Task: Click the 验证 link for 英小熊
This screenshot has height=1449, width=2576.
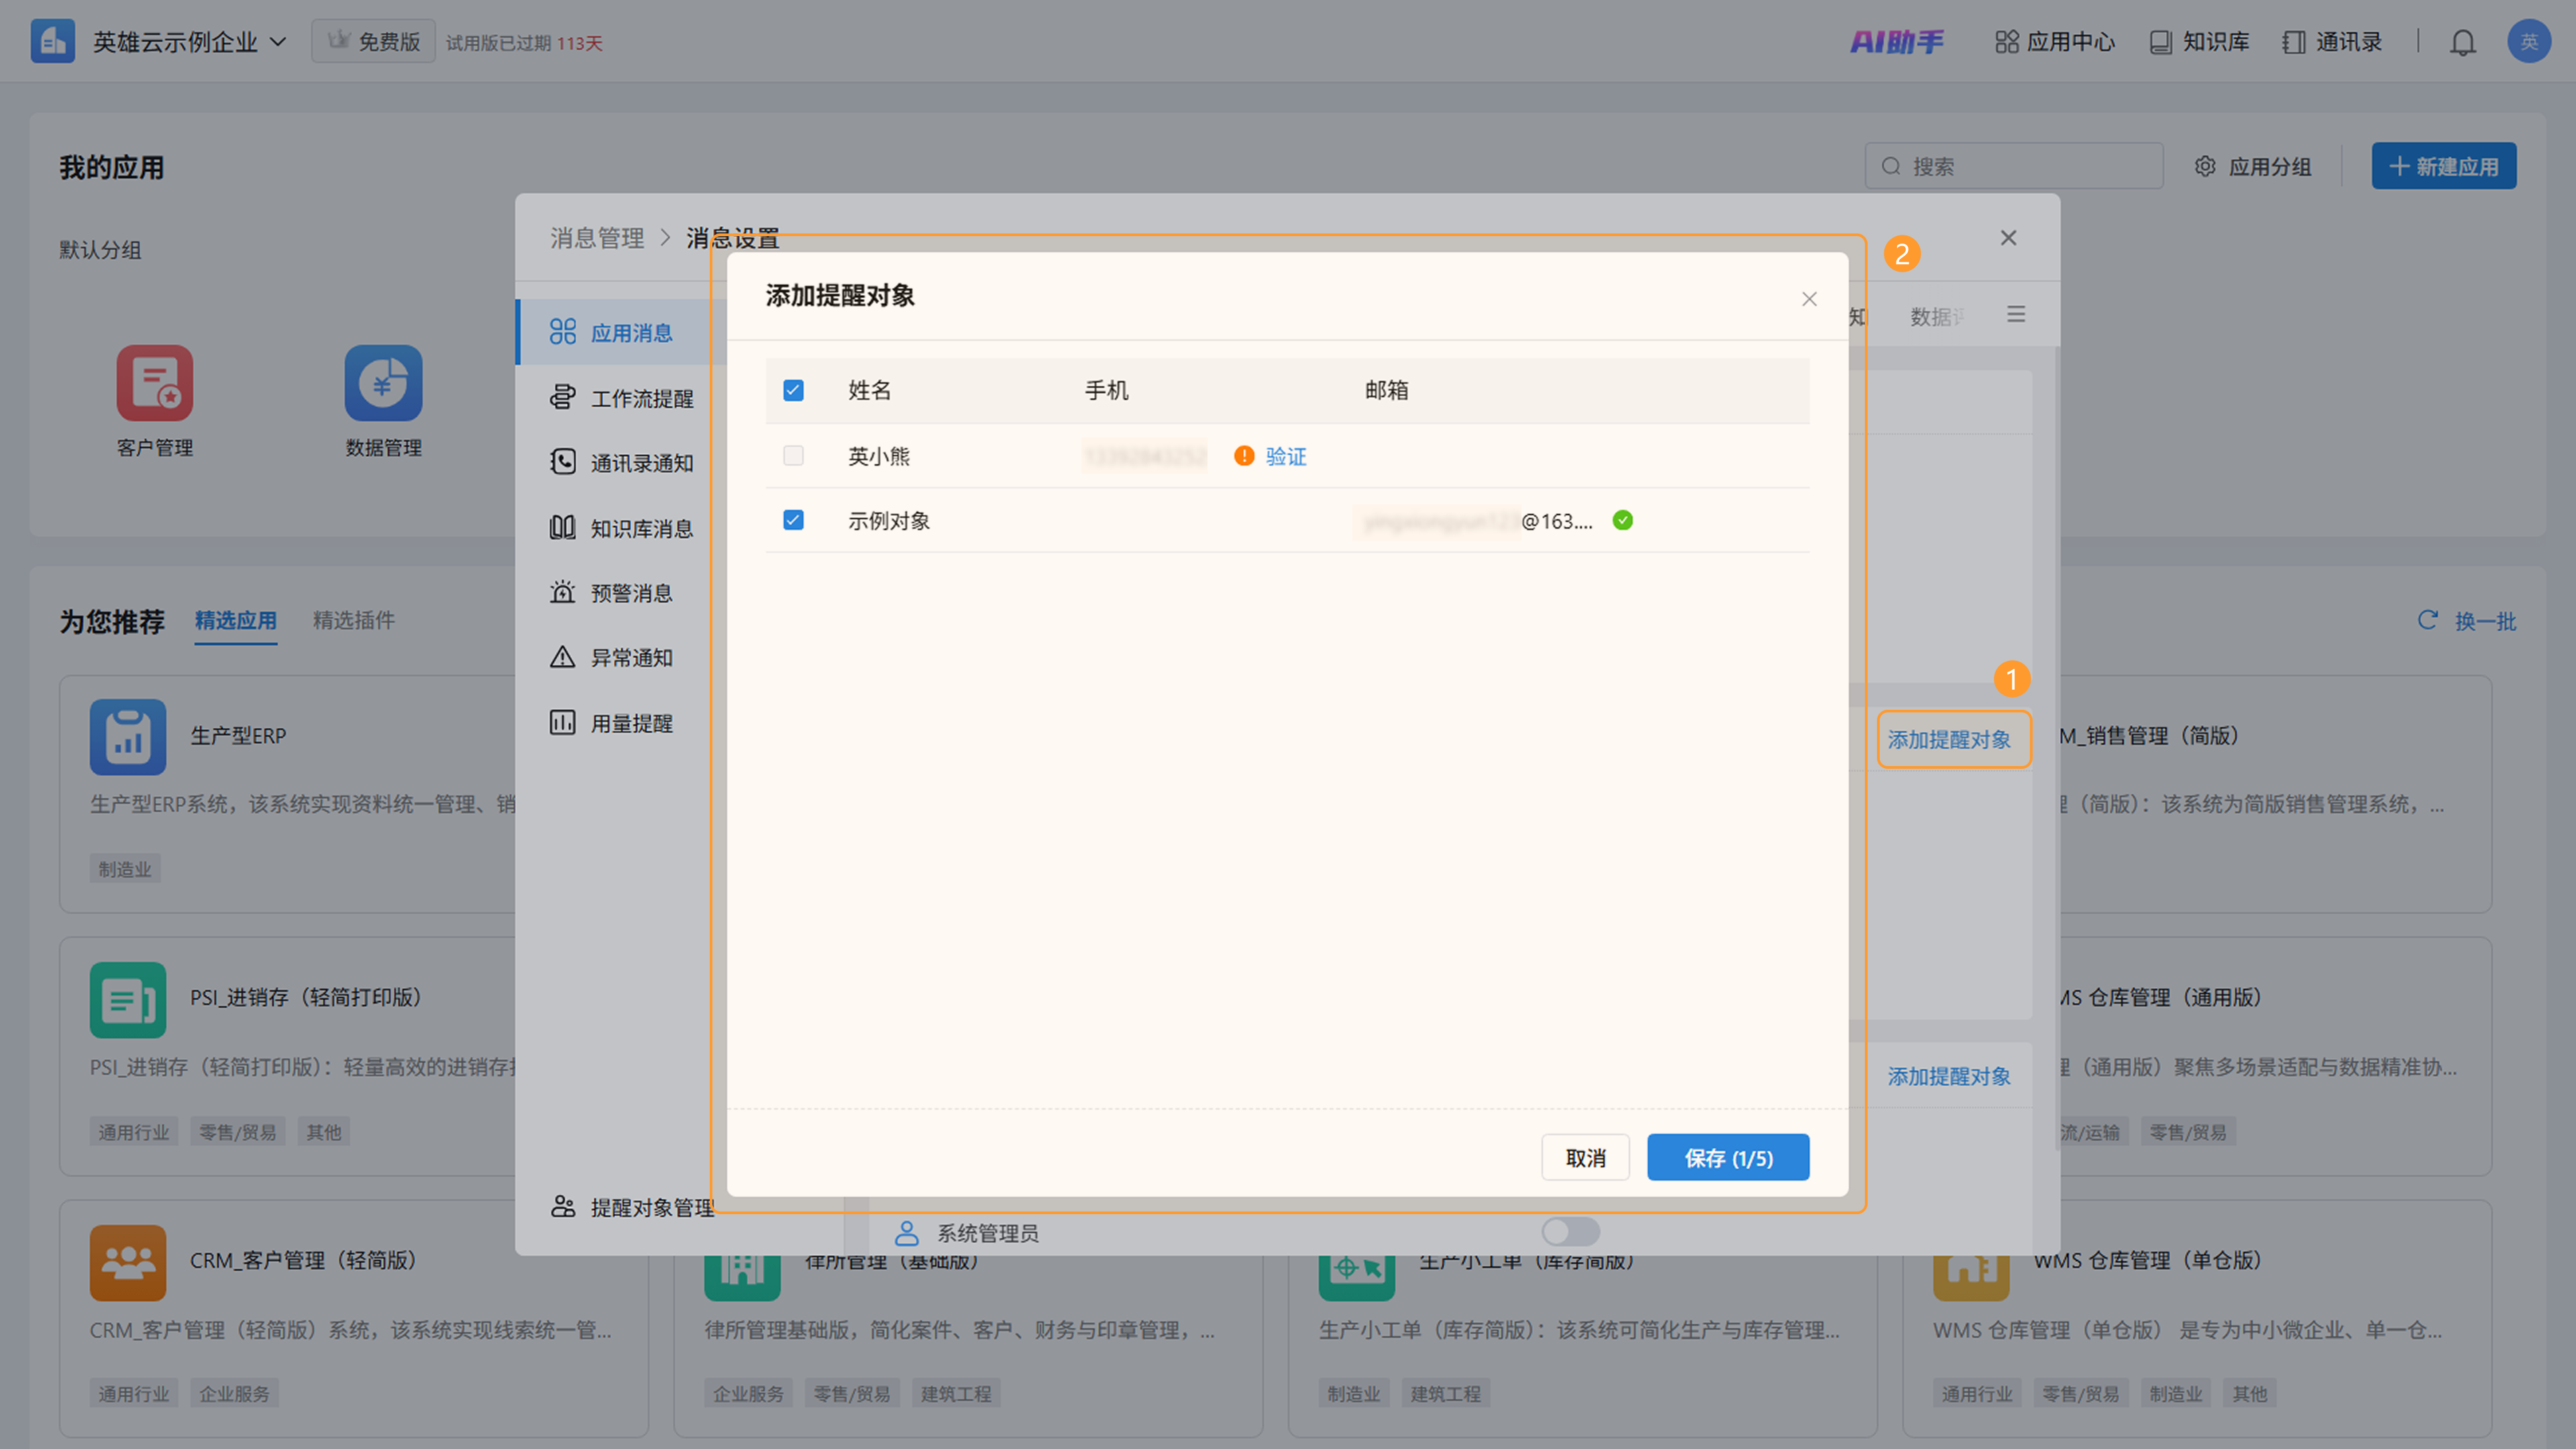Action: pos(1285,456)
